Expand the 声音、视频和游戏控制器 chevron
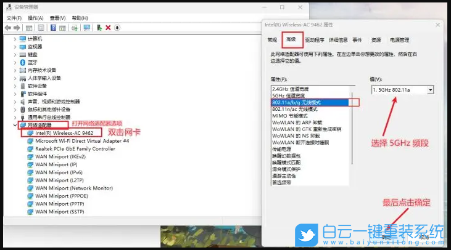 [15, 102]
